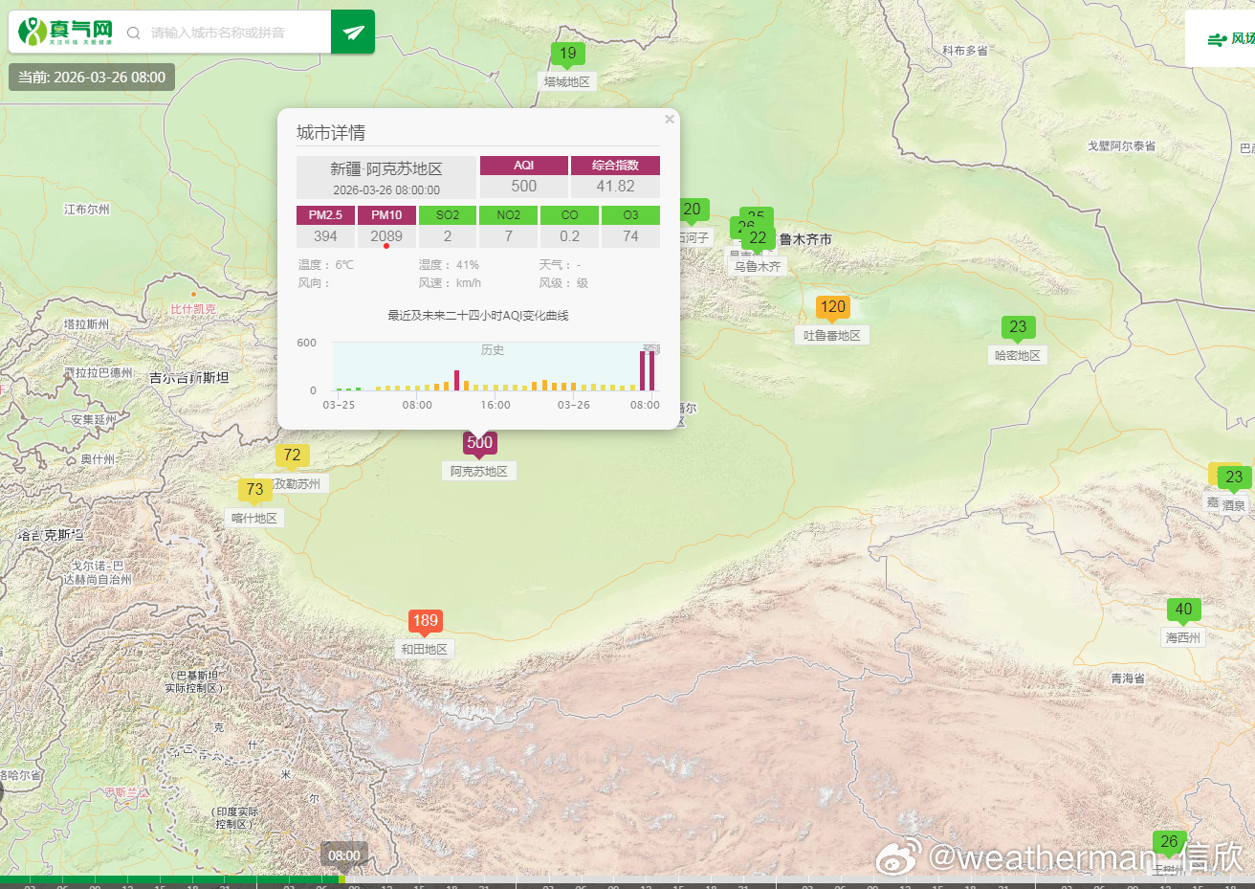Click the 喀什地区 city label
This screenshot has width=1255, height=889.
pos(254,519)
